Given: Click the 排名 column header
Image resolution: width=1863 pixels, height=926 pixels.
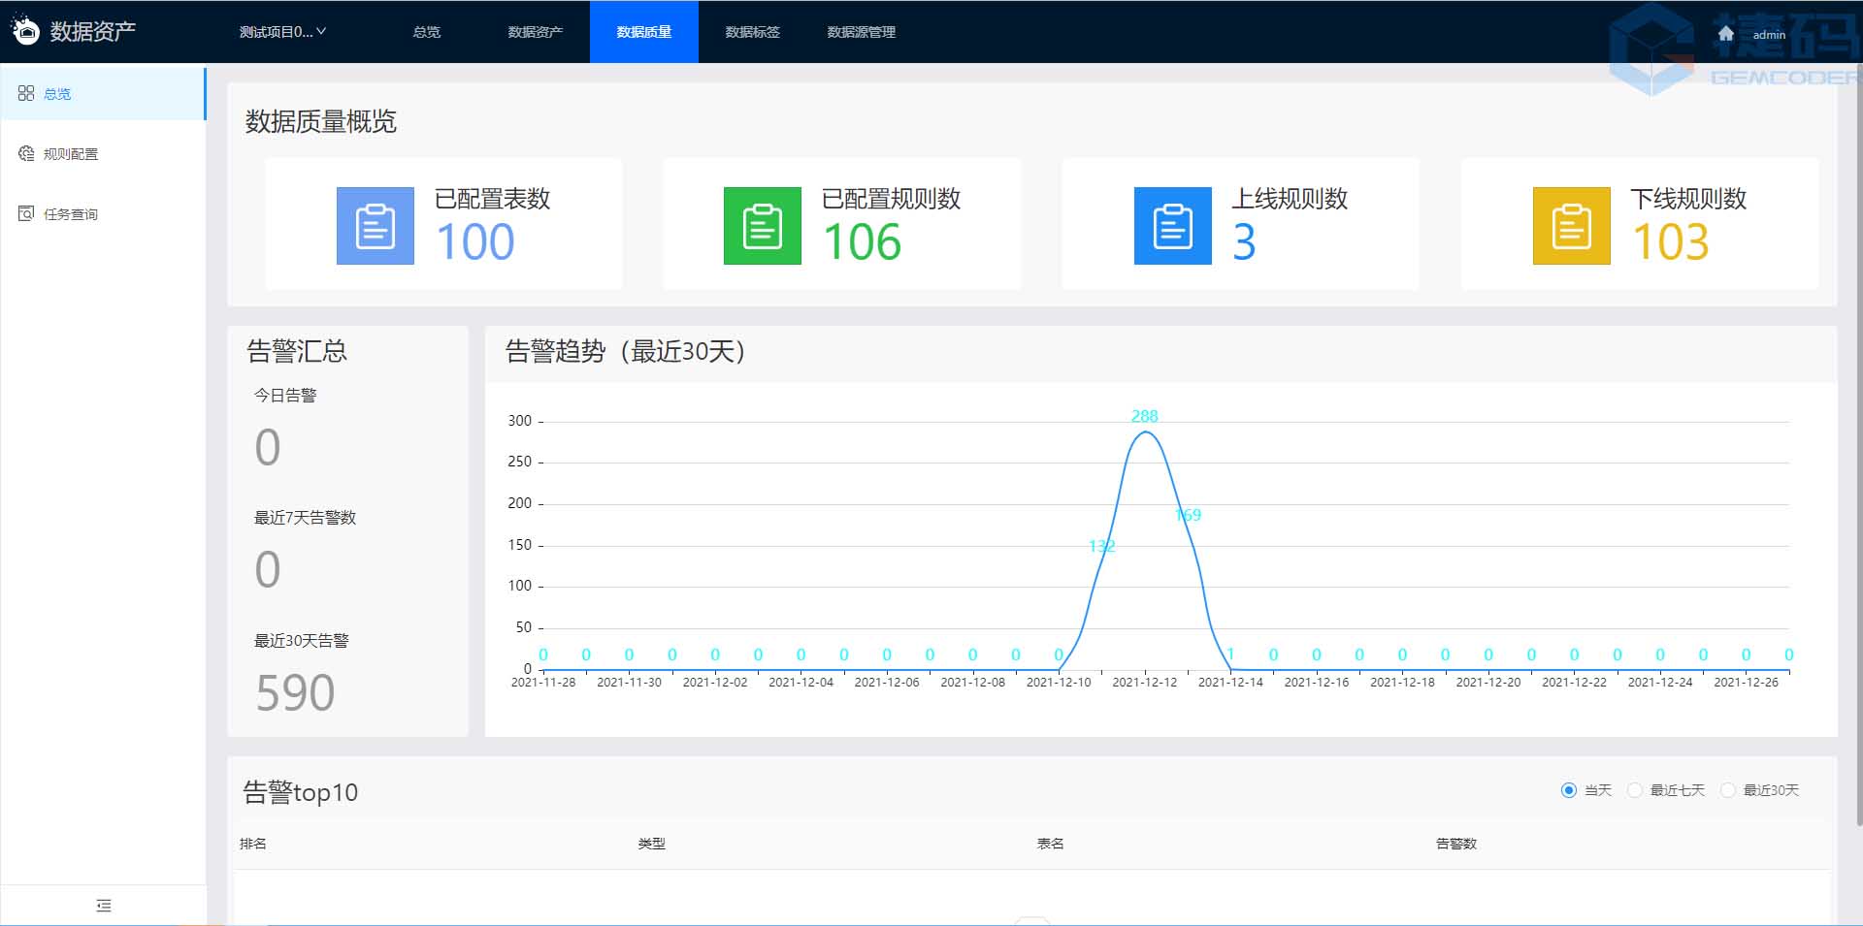Looking at the screenshot, I should click(x=253, y=844).
